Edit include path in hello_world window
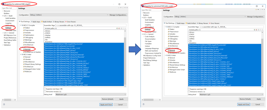 (258, 30)
